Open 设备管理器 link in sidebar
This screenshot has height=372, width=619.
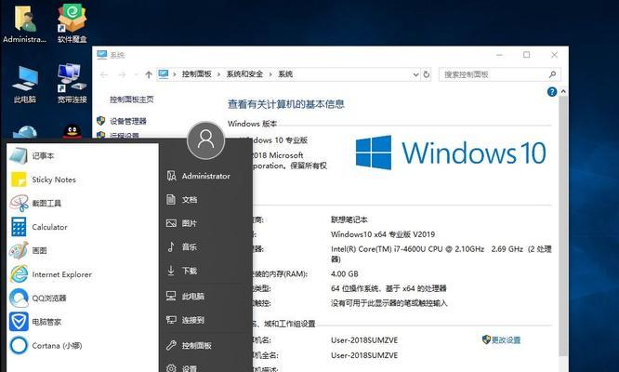(128, 121)
